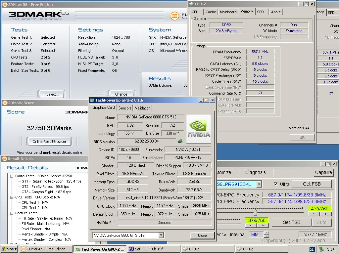Click the NVIDIA SLI Disabled field
This screenshot has height=254, width=339.
pos(165,223)
